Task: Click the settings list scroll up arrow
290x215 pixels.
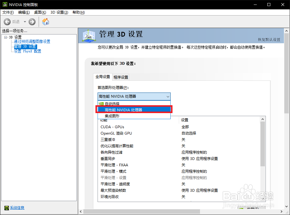Action: coord(263,119)
